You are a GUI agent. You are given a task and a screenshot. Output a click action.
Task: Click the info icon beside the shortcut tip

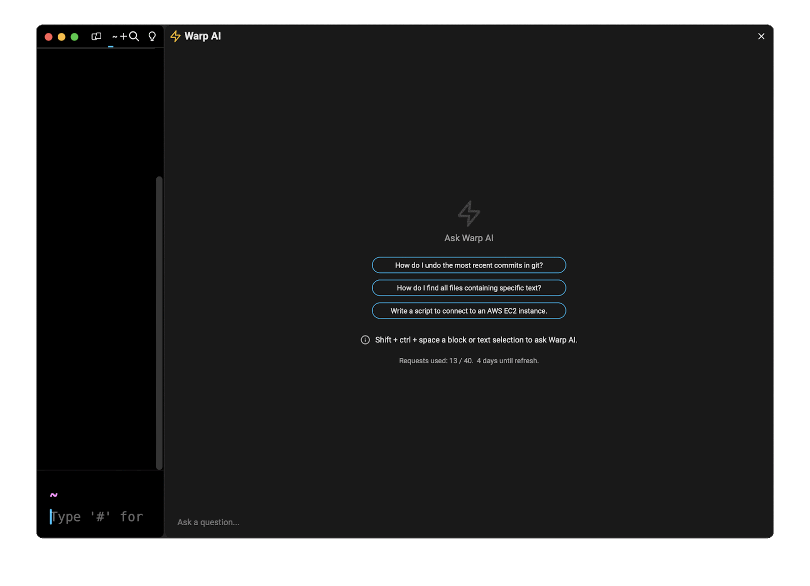pos(364,340)
